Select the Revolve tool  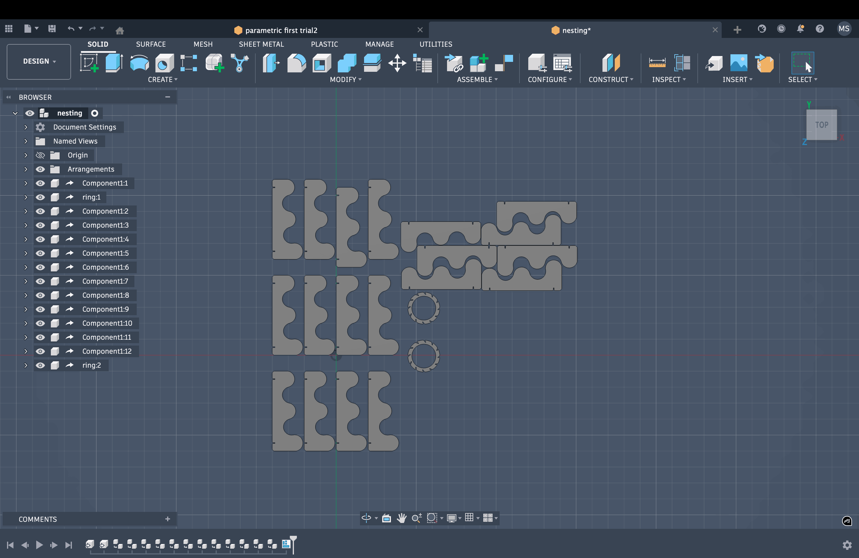point(139,63)
